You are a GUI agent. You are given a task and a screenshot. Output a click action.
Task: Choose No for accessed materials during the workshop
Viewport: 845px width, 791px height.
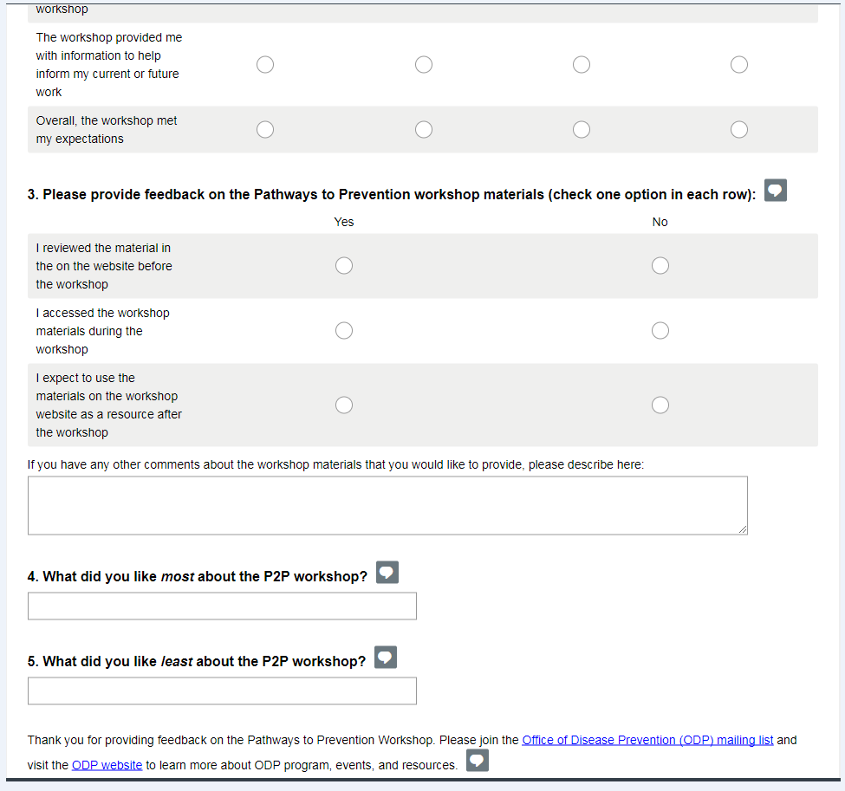660,330
